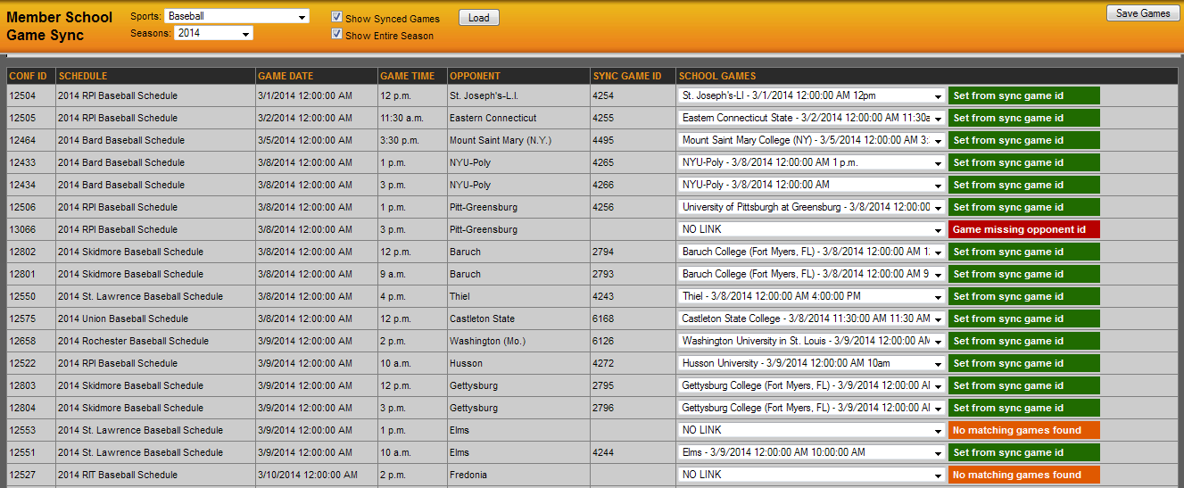
Task: Open dropdown for University of Pittsburgh at Greensburg
Action: (811, 207)
